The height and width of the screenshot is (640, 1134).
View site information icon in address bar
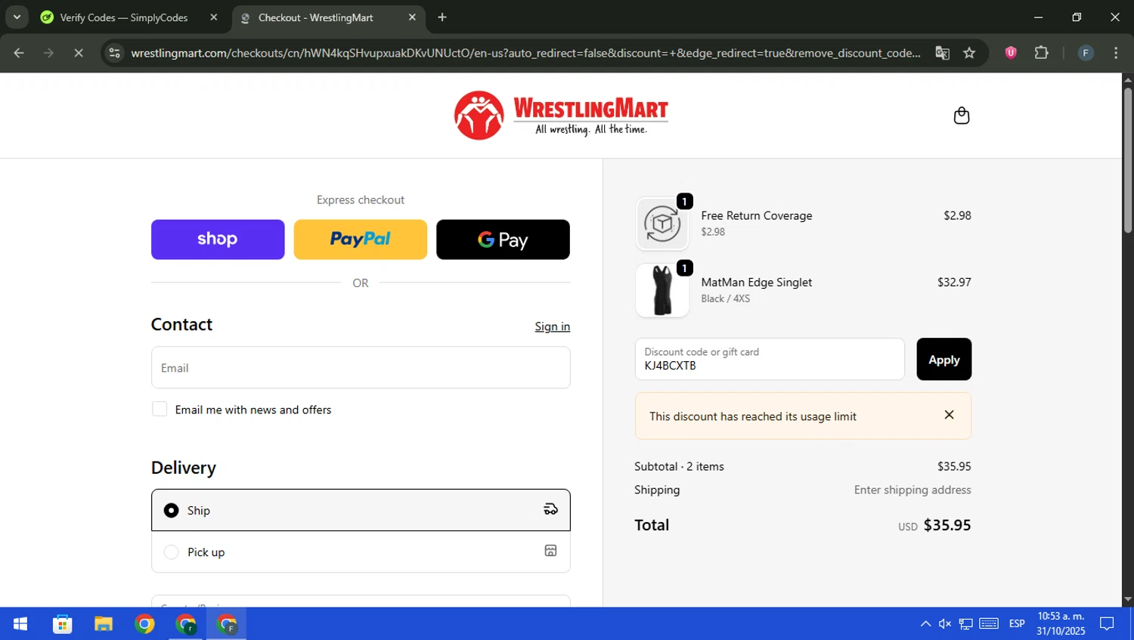pyautogui.click(x=114, y=53)
